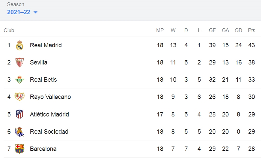Expand season list via blue arrow
The image size is (261, 159).
(x=35, y=12)
